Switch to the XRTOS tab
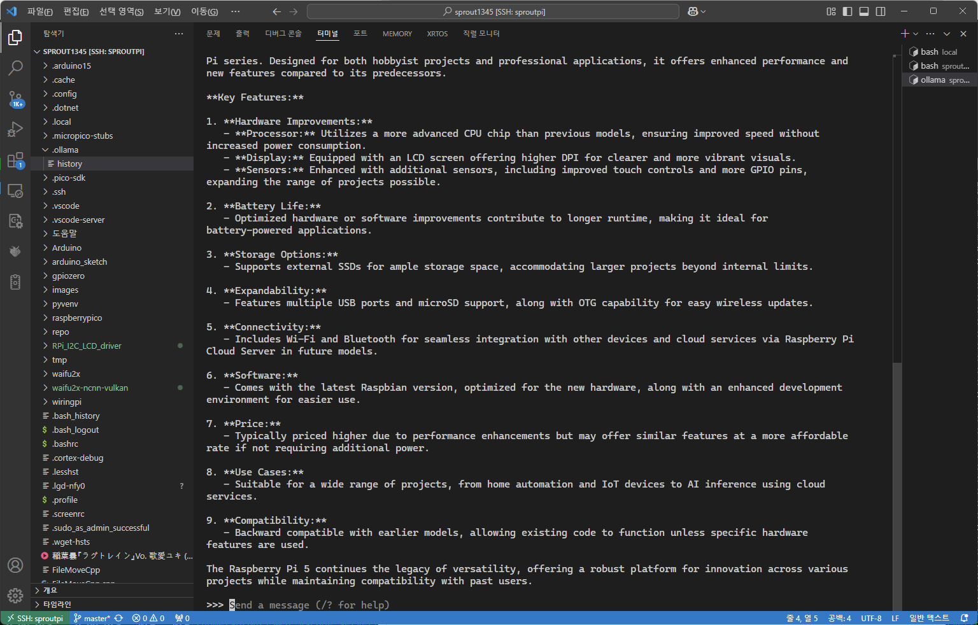The width and height of the screenshot is (978, 625). (437, 34)
